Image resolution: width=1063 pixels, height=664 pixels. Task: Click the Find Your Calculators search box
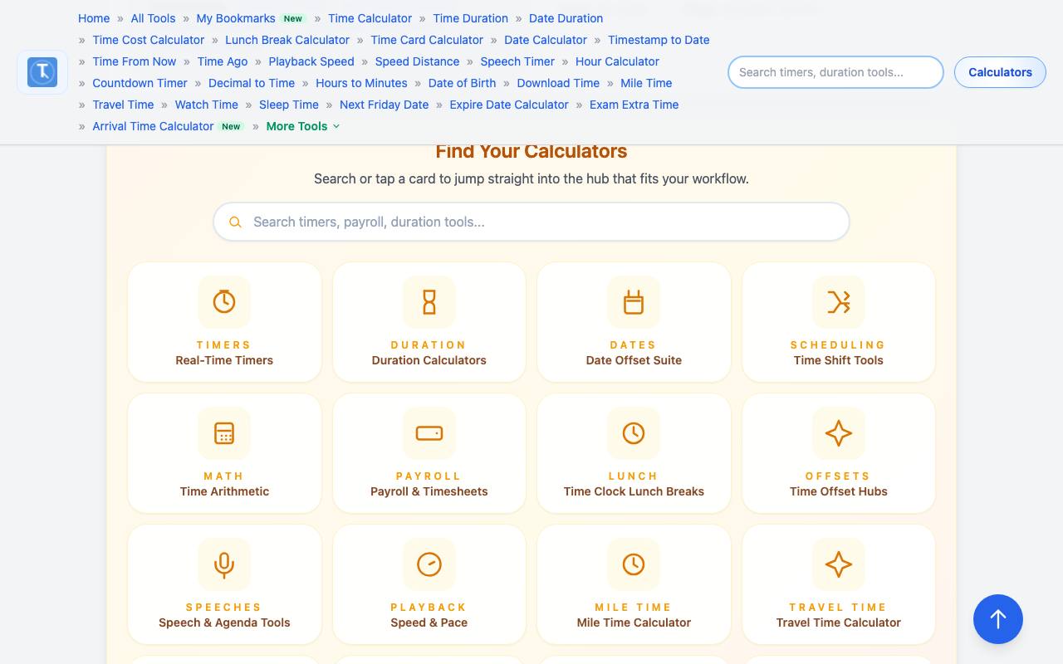(x=531, y=222)
